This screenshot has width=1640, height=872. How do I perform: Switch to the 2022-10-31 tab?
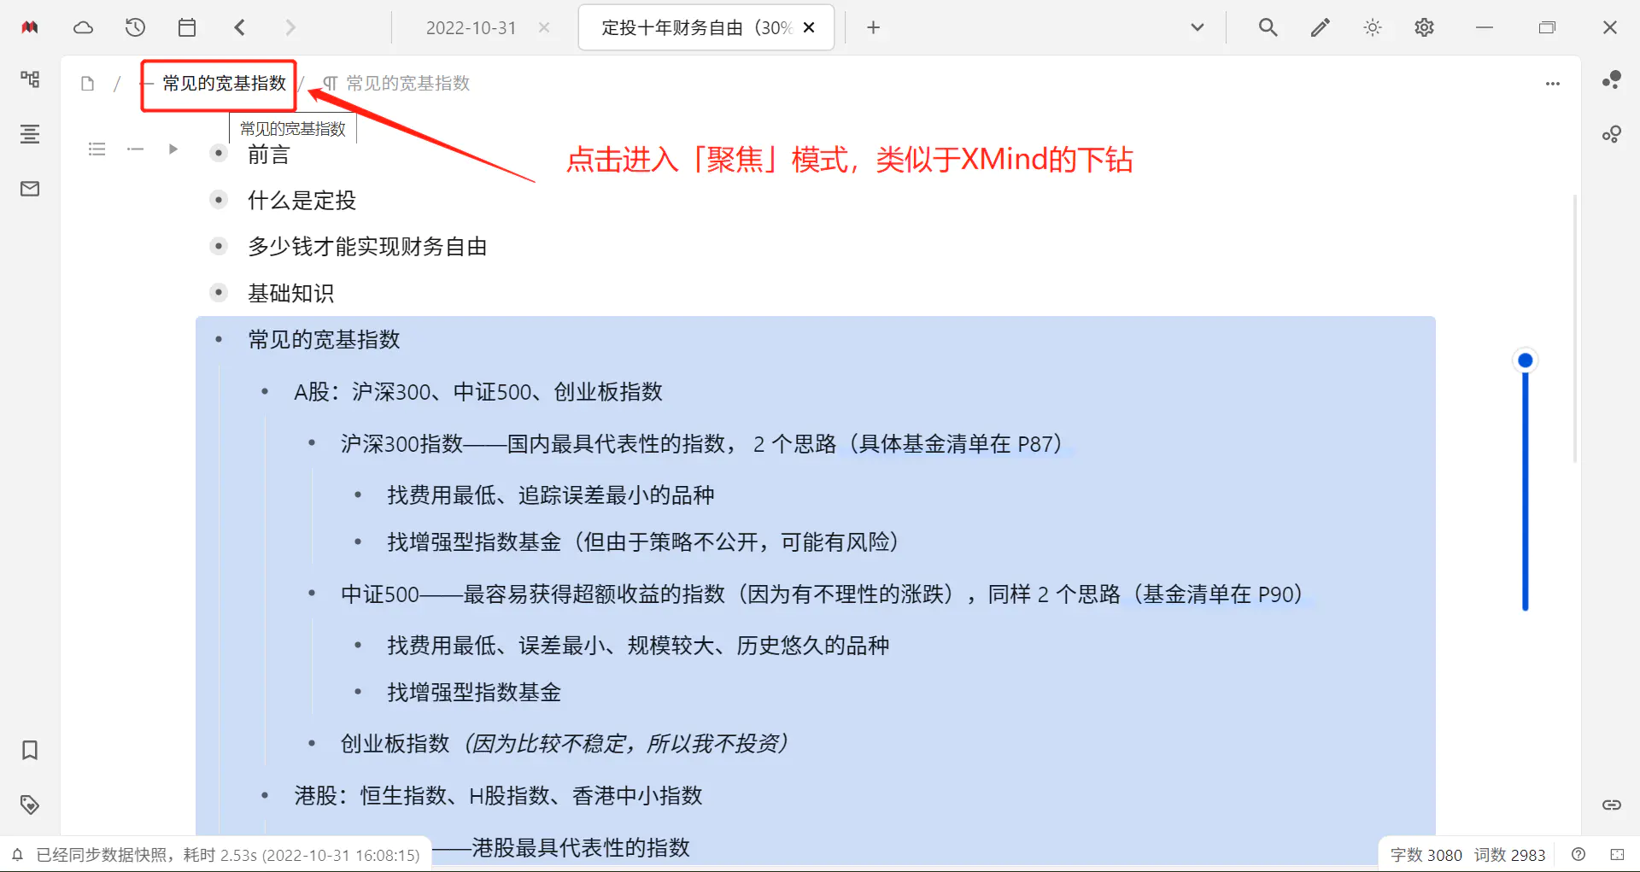[471, 26]
